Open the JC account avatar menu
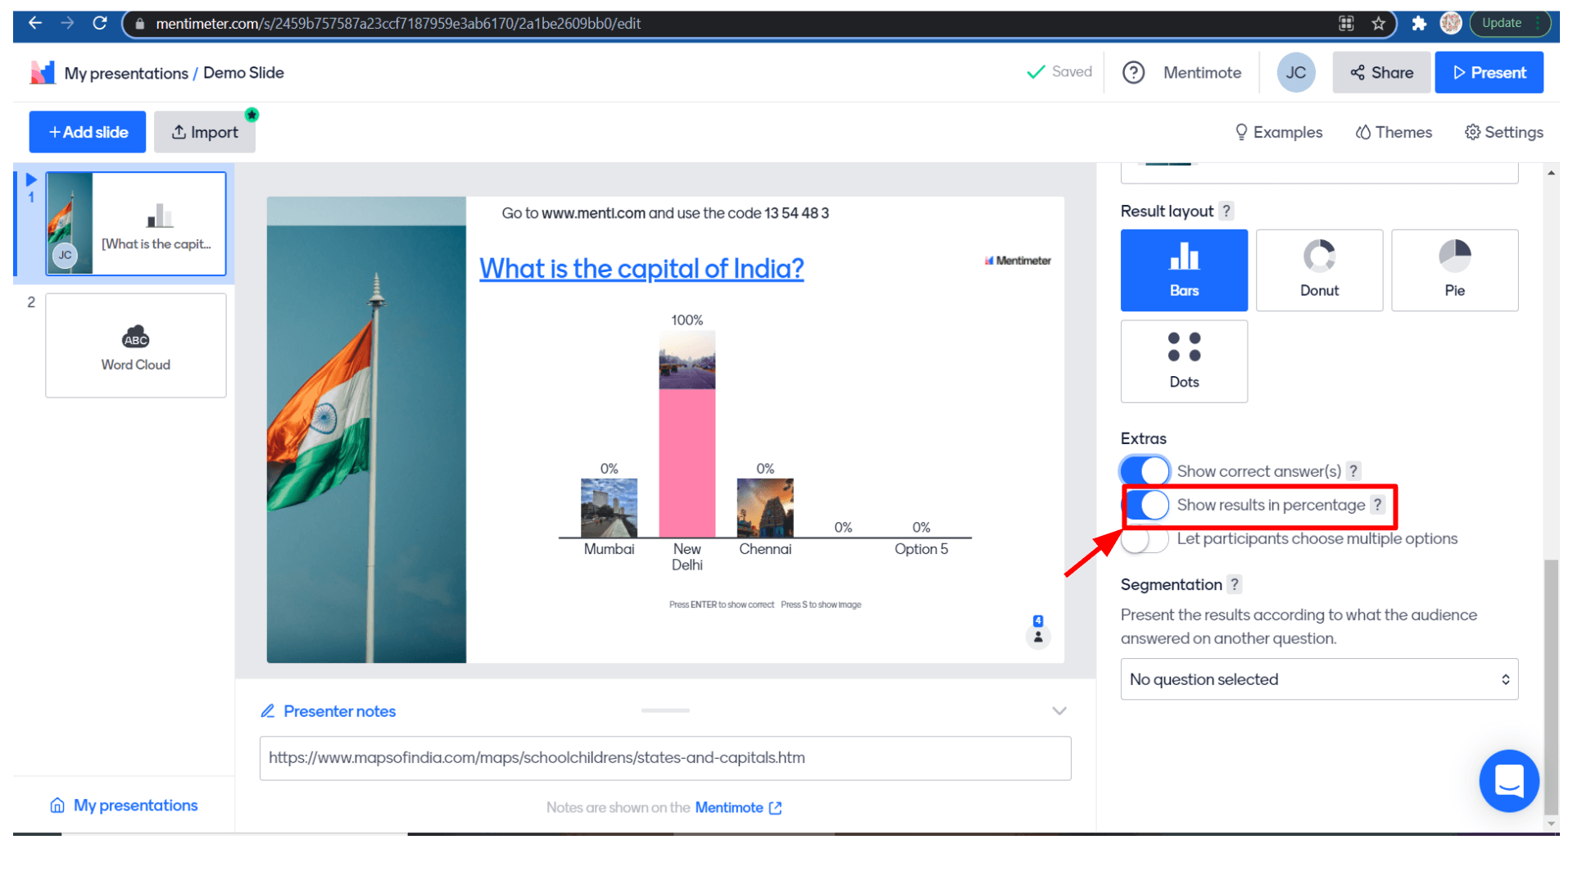This screenshot has height=885, width=1573. (1295, 73)
